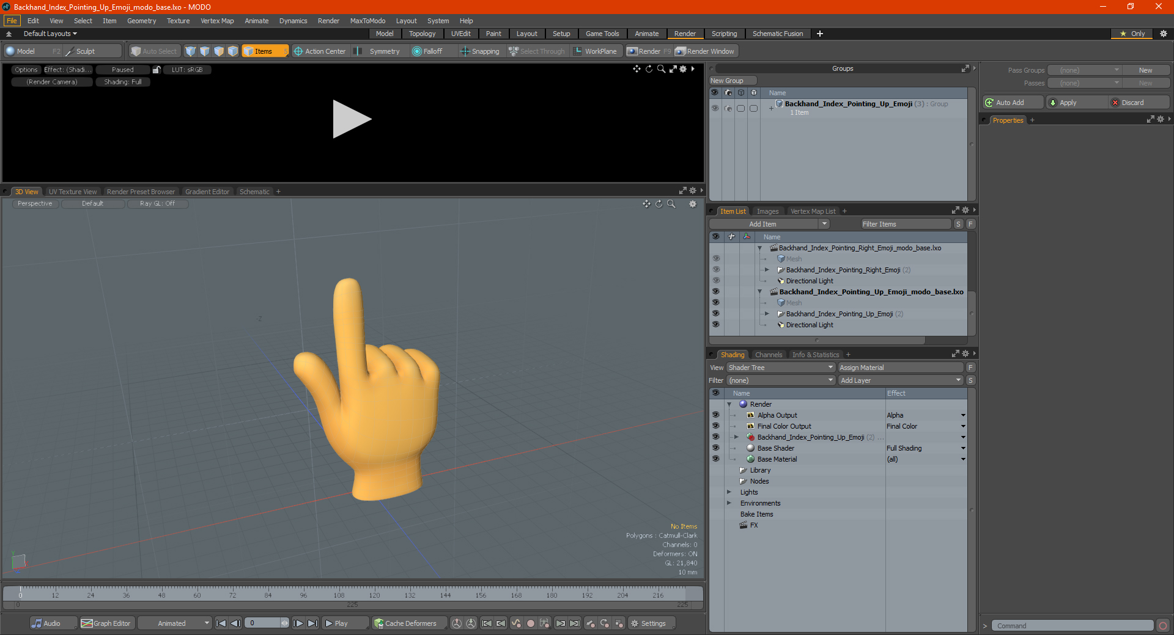Screen dimensions: 1174x635
Task: Collapse the Render node in Shader Tree
Action: point(729,404)
